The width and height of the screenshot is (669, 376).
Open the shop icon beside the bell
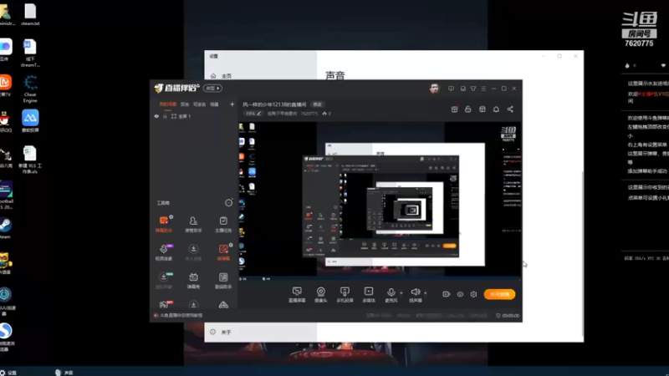(x=483, y=109)
